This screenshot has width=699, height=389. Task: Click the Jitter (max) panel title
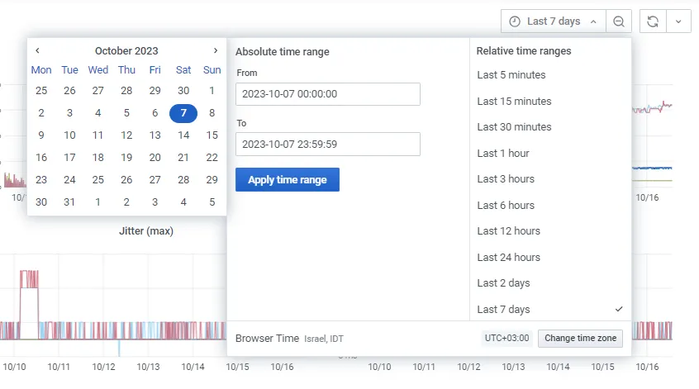pyautogui.click(x=146, y=231)
